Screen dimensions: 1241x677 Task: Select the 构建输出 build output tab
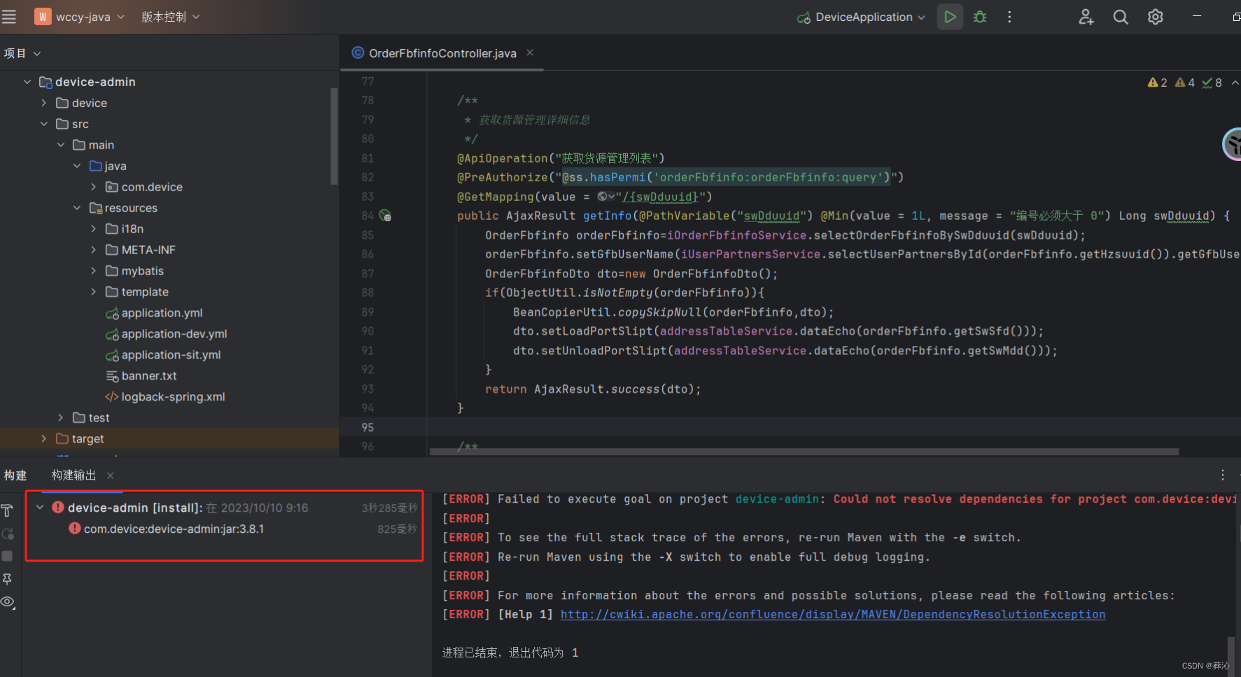[x=73, y=475]
